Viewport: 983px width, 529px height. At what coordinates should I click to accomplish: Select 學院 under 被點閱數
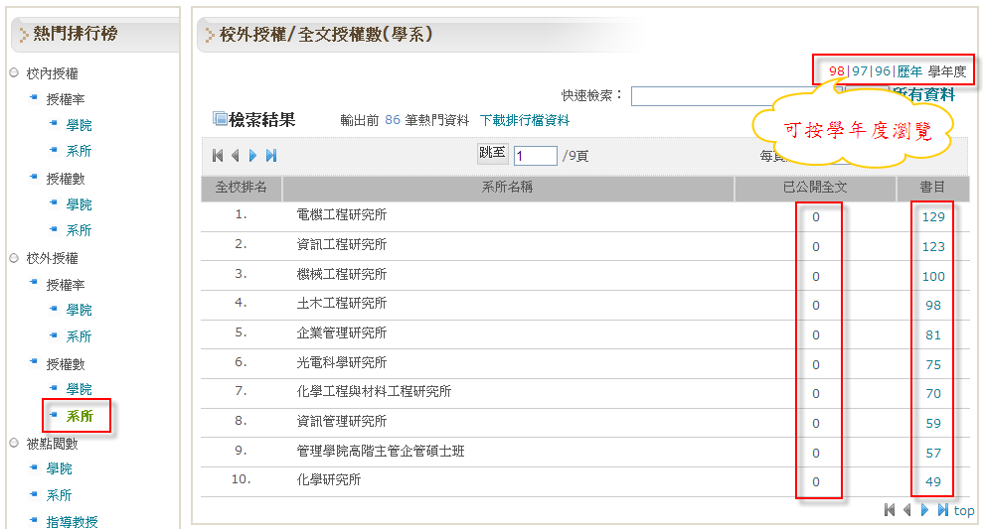pos(60,468)
